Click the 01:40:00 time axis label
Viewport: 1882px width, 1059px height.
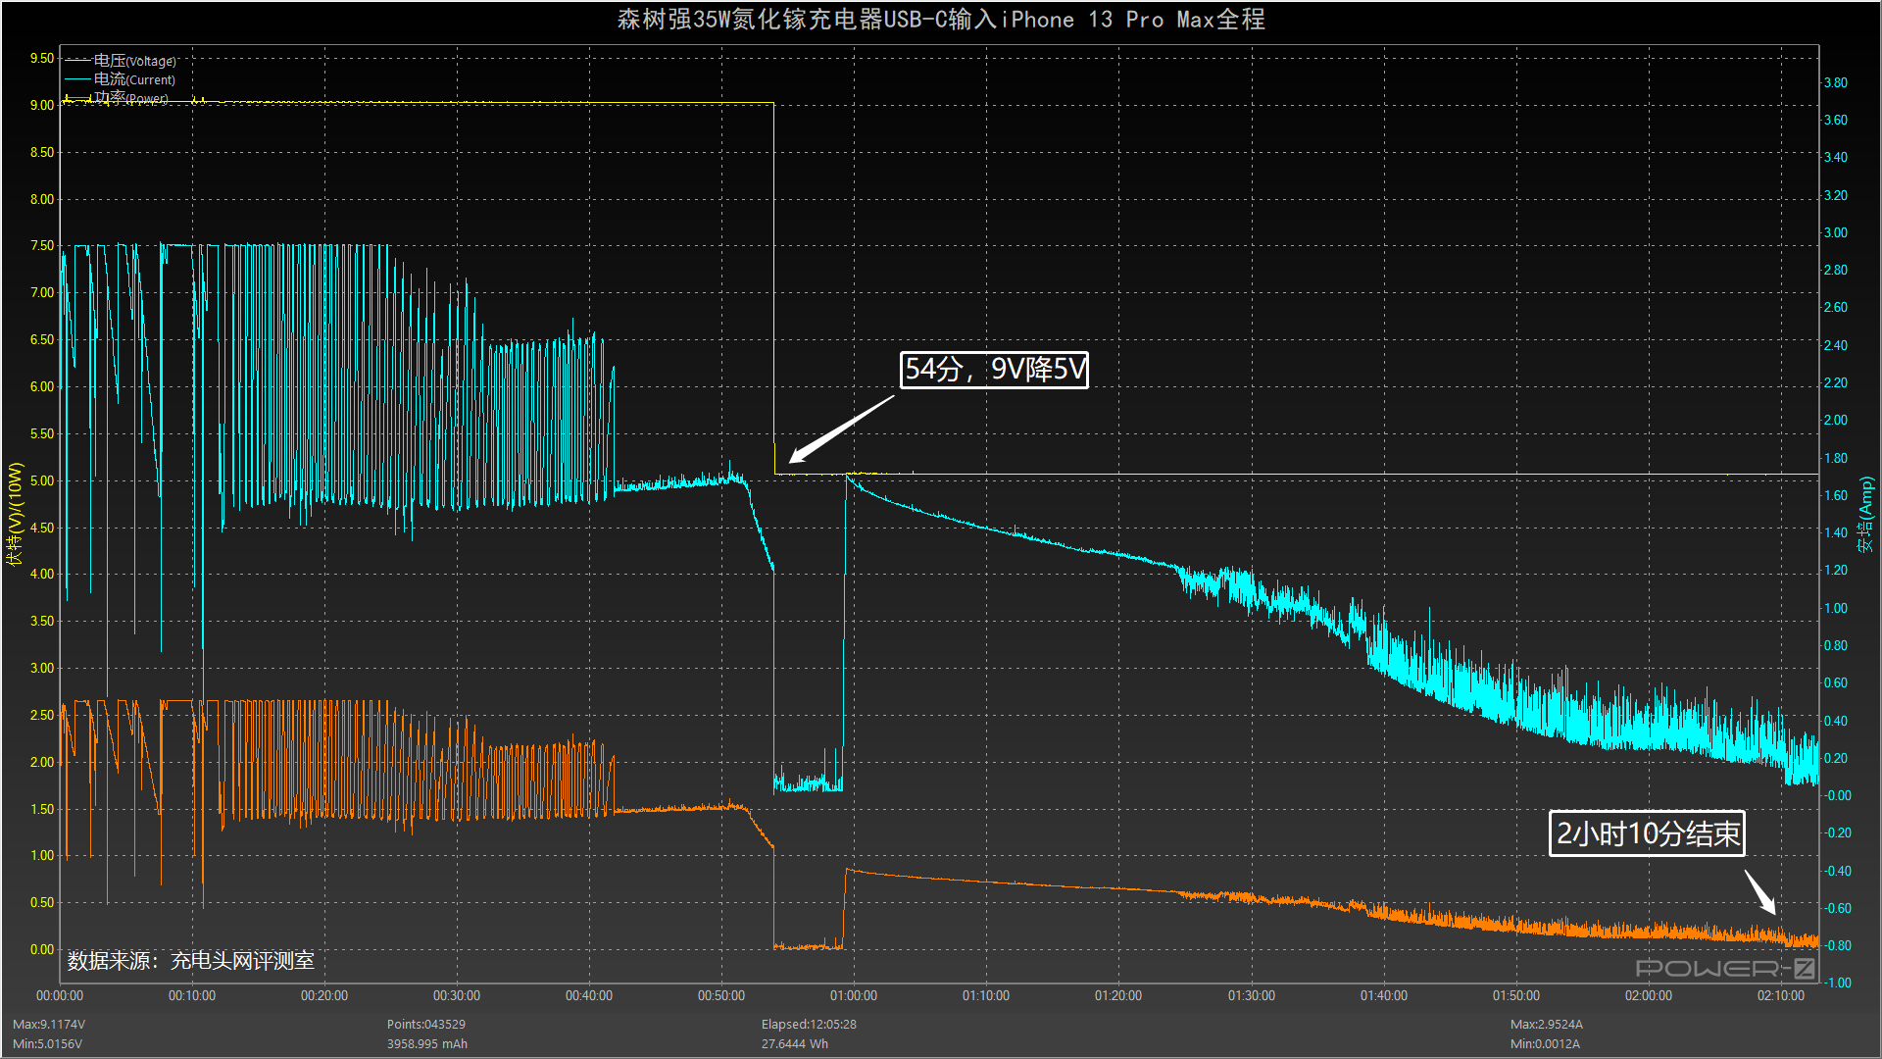(x=1384, y=995)
